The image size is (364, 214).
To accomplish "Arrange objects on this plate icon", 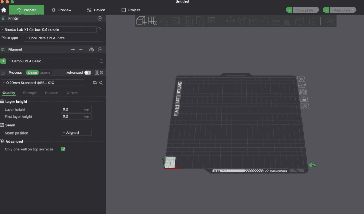I will click(x=303, y=93).
